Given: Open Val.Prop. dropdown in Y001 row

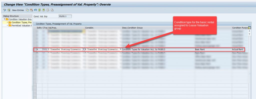Looking at the screenshot, I should tap(83, 49).
